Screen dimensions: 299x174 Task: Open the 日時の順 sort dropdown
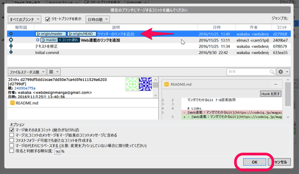(98, 19)
